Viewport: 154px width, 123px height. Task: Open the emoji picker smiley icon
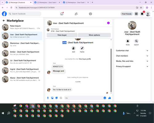click(105, 98)
